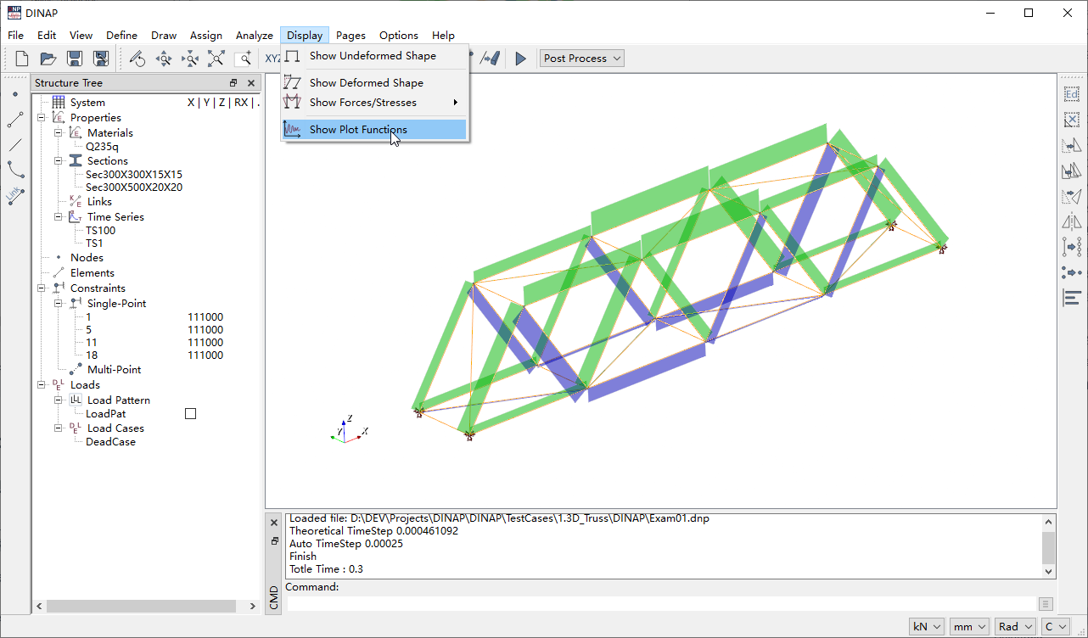This screenshot has width=1088, height=638.
Task: Select the Draw Arc curve tool
Action: [15, 170]
